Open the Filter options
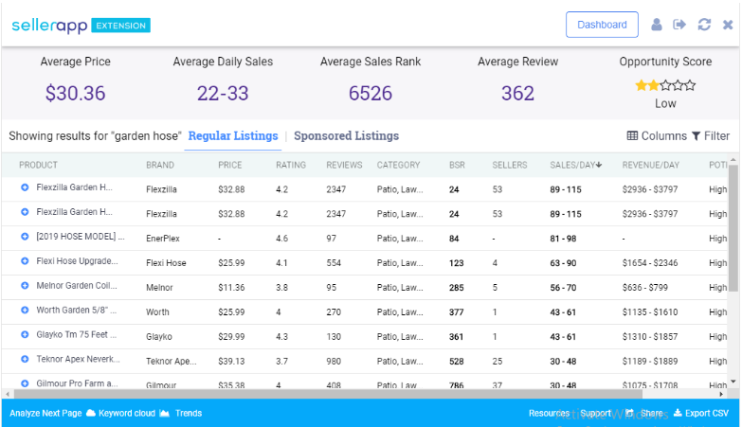This screenshot has height=427, width=742. point(711,136)
